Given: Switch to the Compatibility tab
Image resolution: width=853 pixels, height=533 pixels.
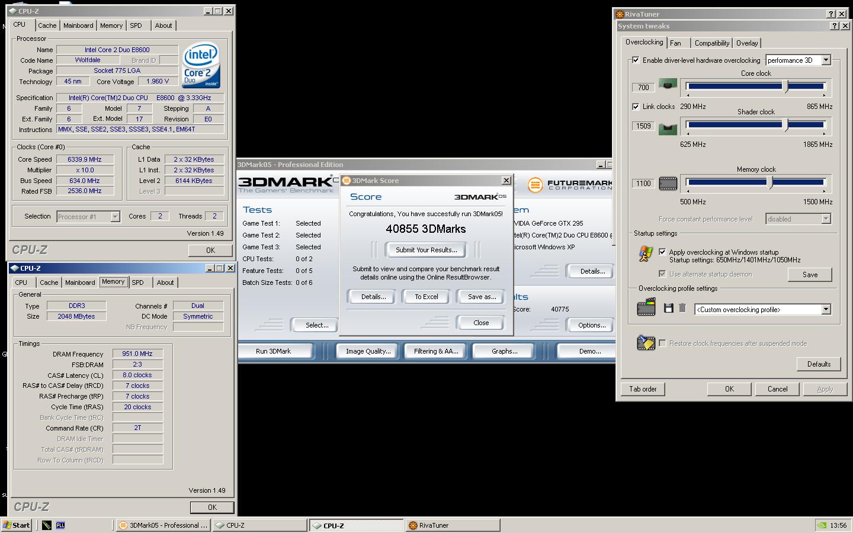Looking at the screenshot, I should coord(712,43).
